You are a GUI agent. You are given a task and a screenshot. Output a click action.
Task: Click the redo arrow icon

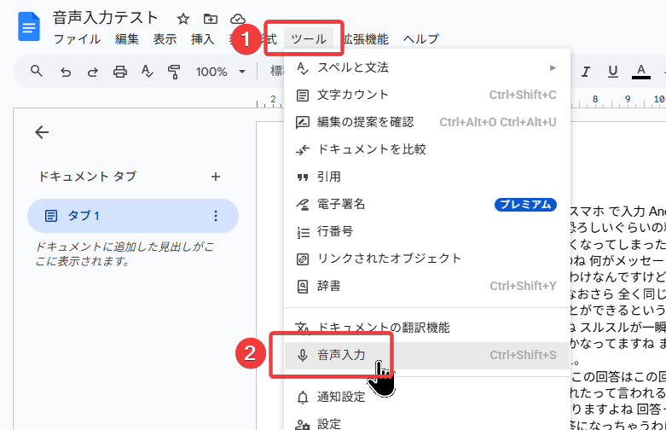(93, 72)
